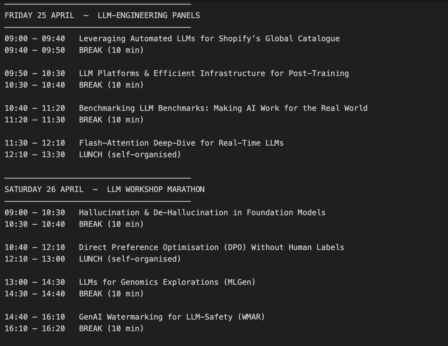This screenshot has height=346, width=448.
Task: Click the Flash-Attention Deep-Dive session line
Action: click(144, 143)
